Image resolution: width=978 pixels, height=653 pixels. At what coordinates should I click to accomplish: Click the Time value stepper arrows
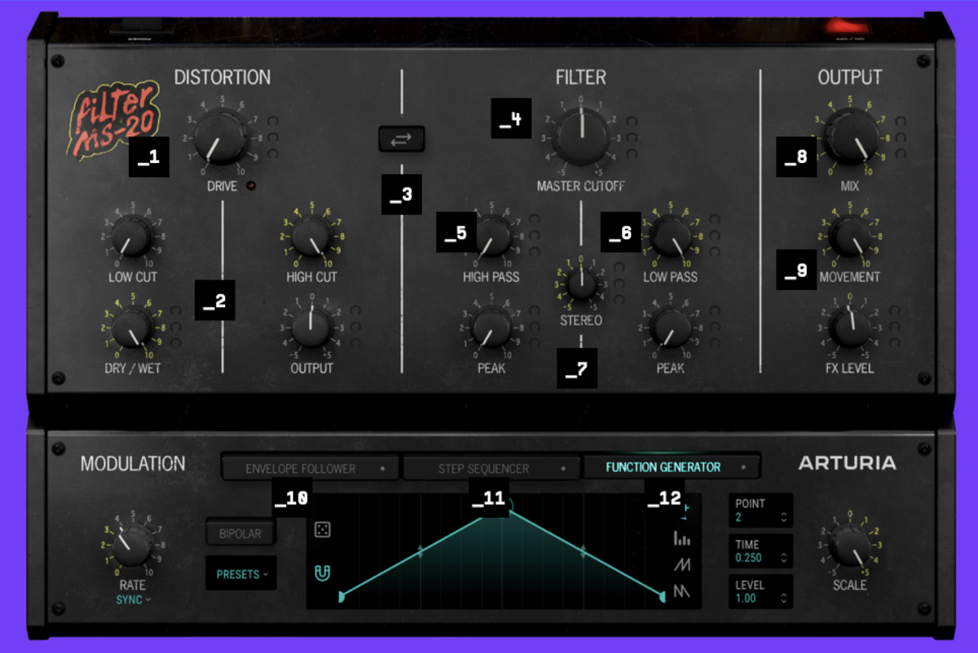pyautogui.click(x=783, y=558)
